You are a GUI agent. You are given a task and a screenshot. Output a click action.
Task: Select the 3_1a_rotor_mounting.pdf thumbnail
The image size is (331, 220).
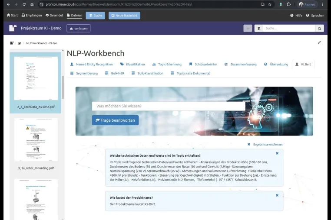point(36,139)
